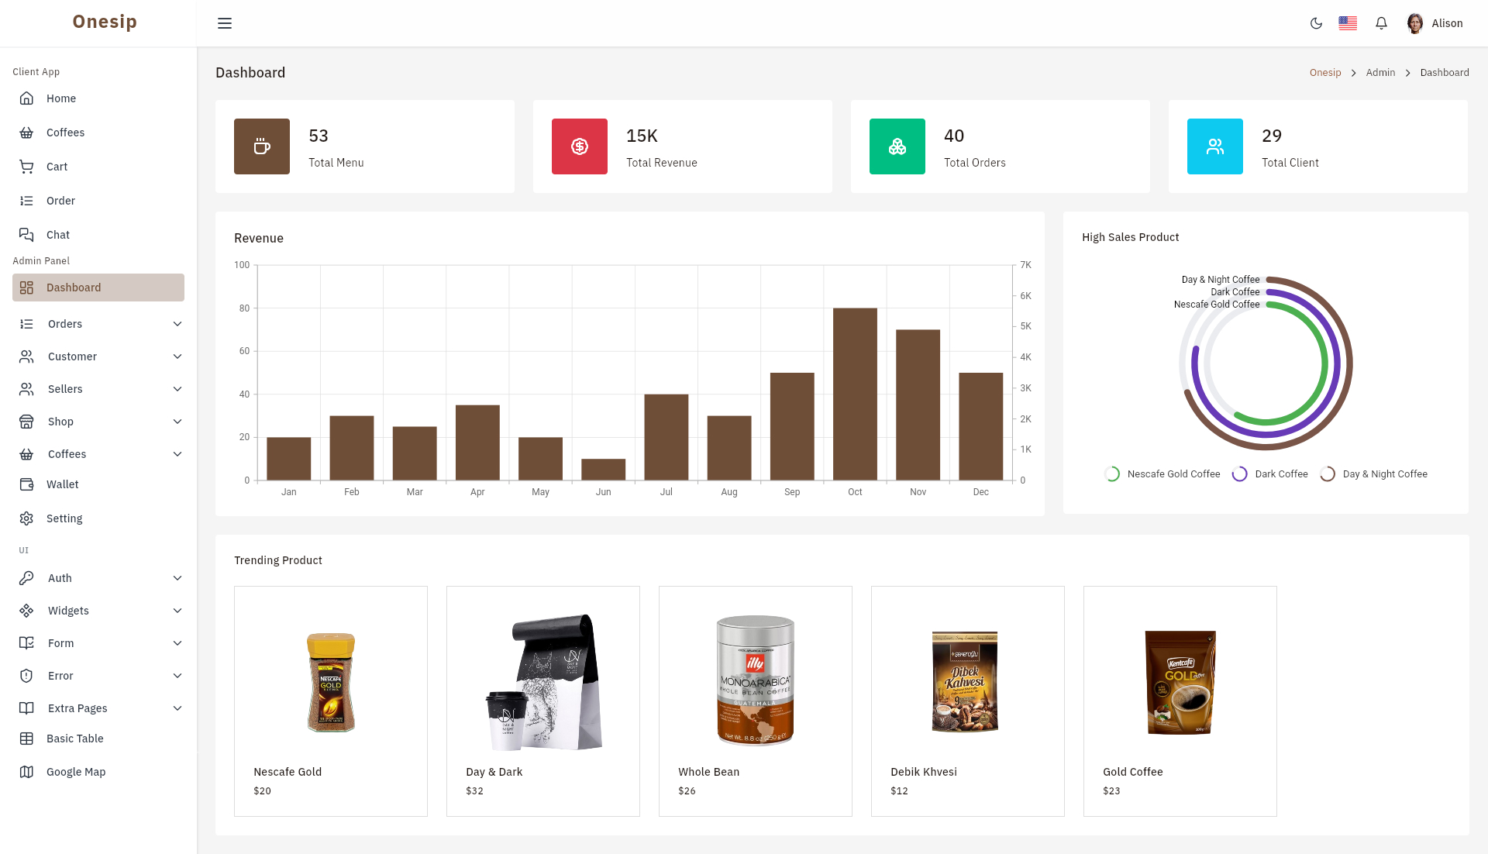Click the green Total Orders icon
Viewport: 1488px width, 854px height.
[897, 146]
